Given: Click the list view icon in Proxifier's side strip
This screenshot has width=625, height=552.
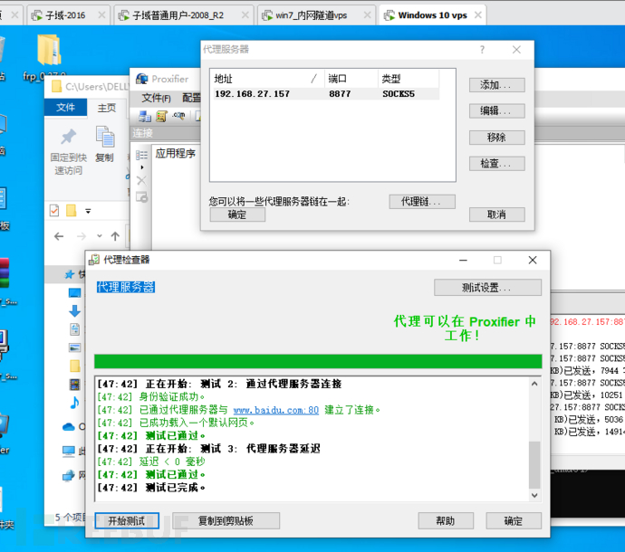Looking at the screenshot, I should pos(141,155).
